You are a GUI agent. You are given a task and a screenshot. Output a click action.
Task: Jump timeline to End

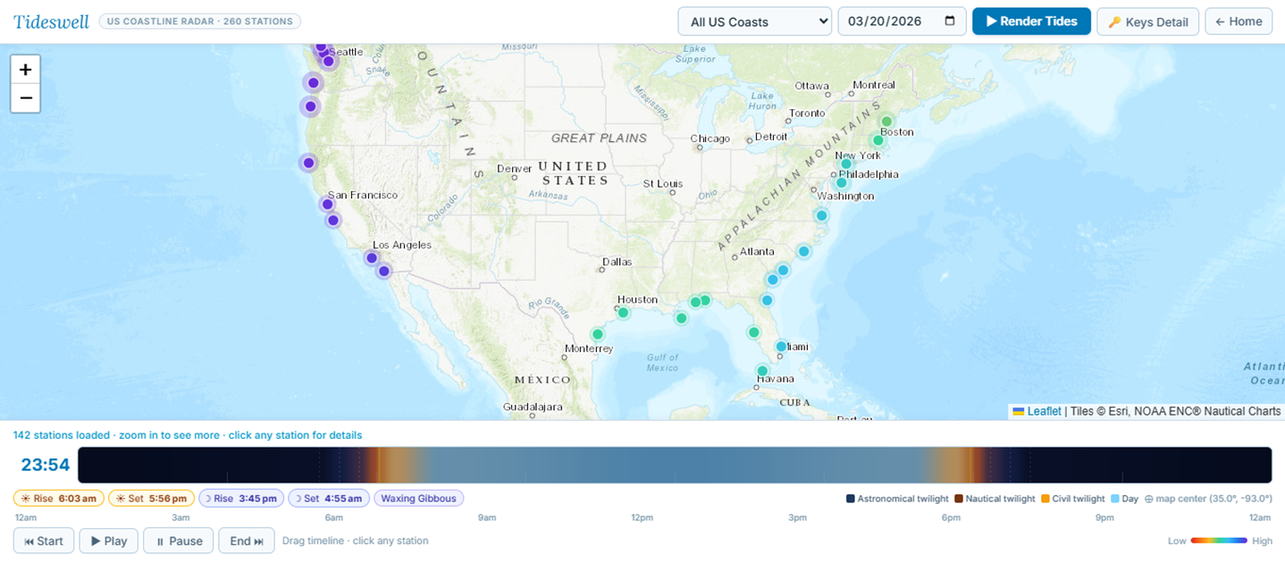247,541
